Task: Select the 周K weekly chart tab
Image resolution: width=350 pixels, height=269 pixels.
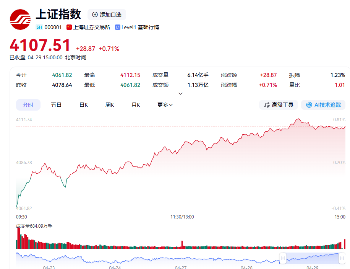Action: [110, 105]
